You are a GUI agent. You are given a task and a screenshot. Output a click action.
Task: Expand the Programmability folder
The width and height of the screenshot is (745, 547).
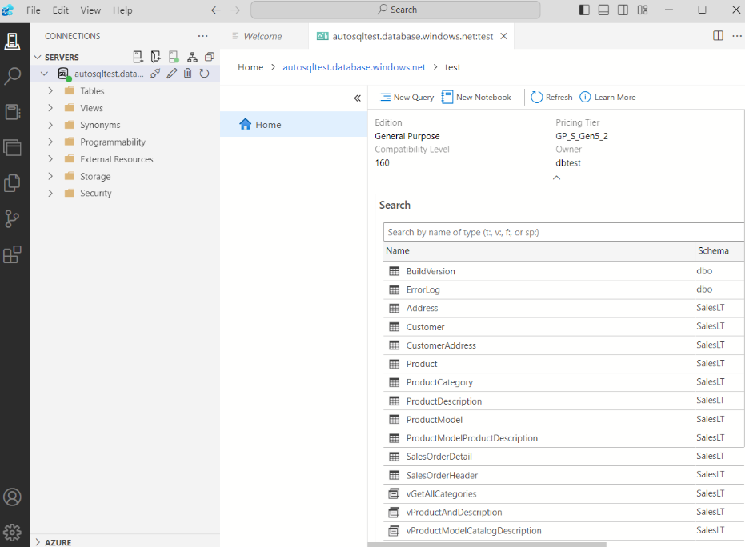(x=50, y=142)
